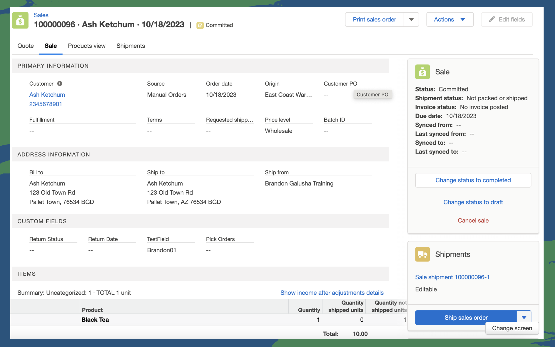Viewport: 555px width, 347px height.
Task: Click the ITEMS section header
Action: (200, 274)
